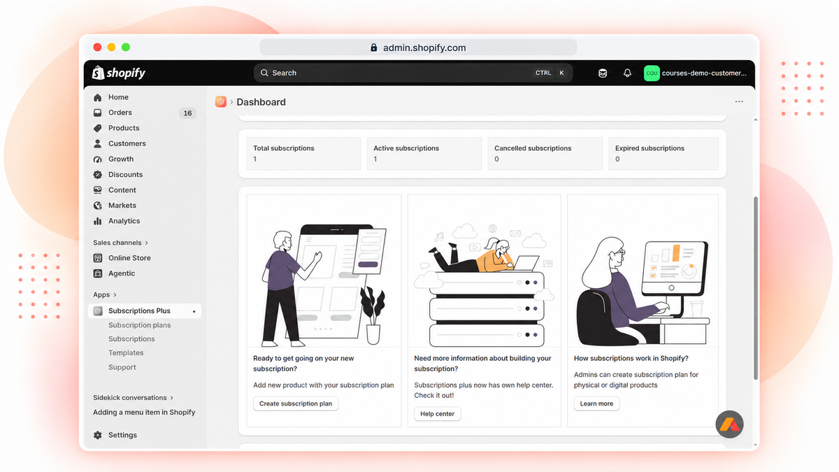
Task: Open the three-dot menu beside Dashboard
Action: pyautogui.click(x=739, y=102)
